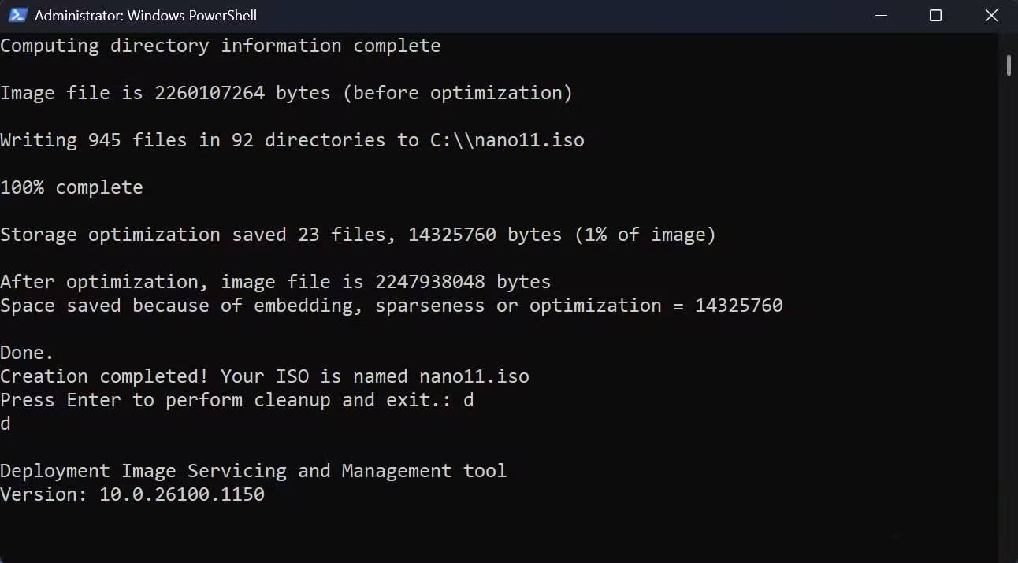Click the scrollbar track below the thumb
The height and width of the screenshot is (563, 1018).
click(1009, 315)
